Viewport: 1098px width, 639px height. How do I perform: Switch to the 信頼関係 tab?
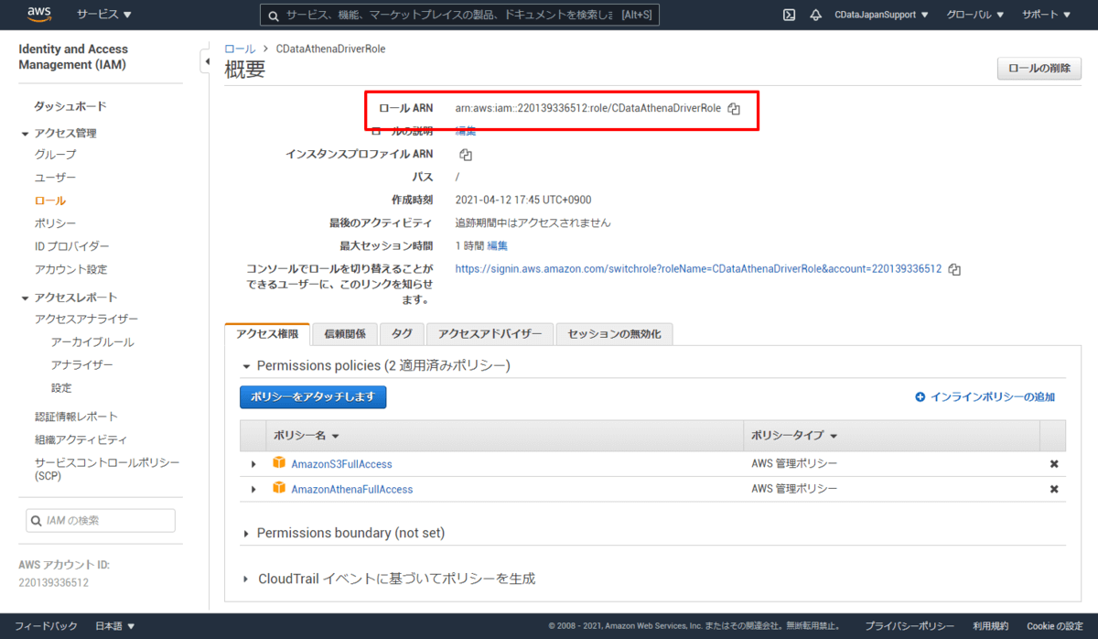[x=345, y=334]
